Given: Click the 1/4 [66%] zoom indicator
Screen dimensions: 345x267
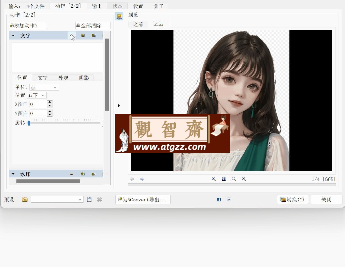Looking at the screenshot, I should (323, 179).
